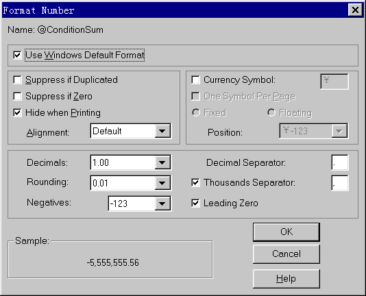
Task: Tick the Suppress if Zero checkbox
Action: pos(18,96)
